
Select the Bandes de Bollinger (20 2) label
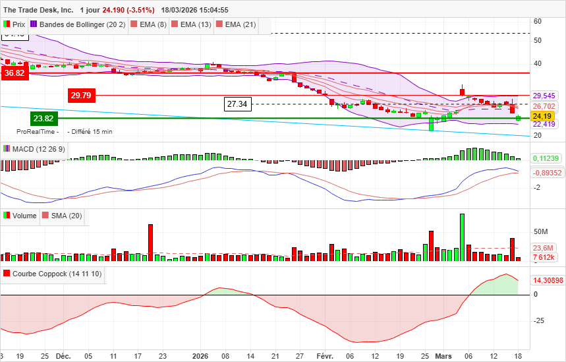[x=82, y=24]
